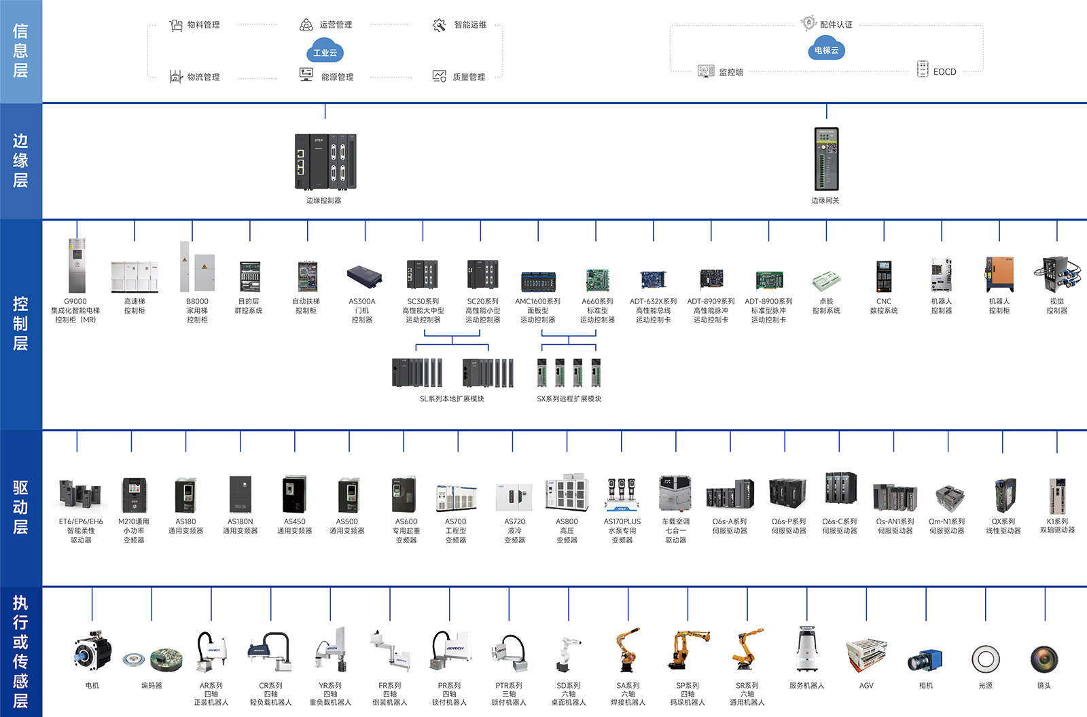This screenshot has width=1087, height=717.
Task: Select the 镜头 lens image
Action: pos(1044,659)
